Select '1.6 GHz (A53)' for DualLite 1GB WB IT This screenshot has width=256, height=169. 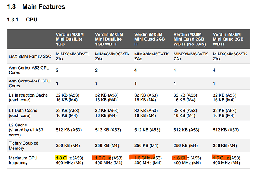[x=109, y=158]
